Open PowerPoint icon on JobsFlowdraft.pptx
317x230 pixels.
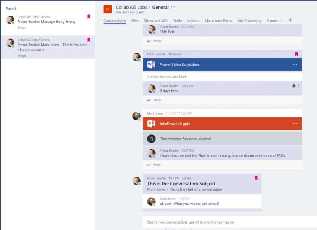[x=151, y=123]
